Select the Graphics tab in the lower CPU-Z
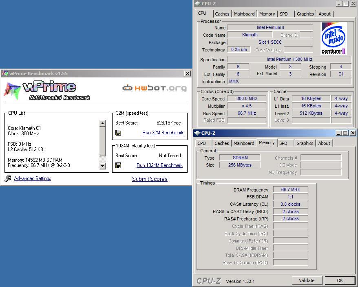Screen dimensions: 358x287 [x=305, y=143]
